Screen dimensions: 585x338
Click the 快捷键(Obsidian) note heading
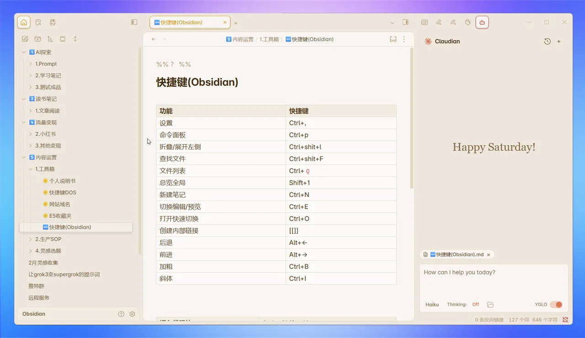(197, 82)
